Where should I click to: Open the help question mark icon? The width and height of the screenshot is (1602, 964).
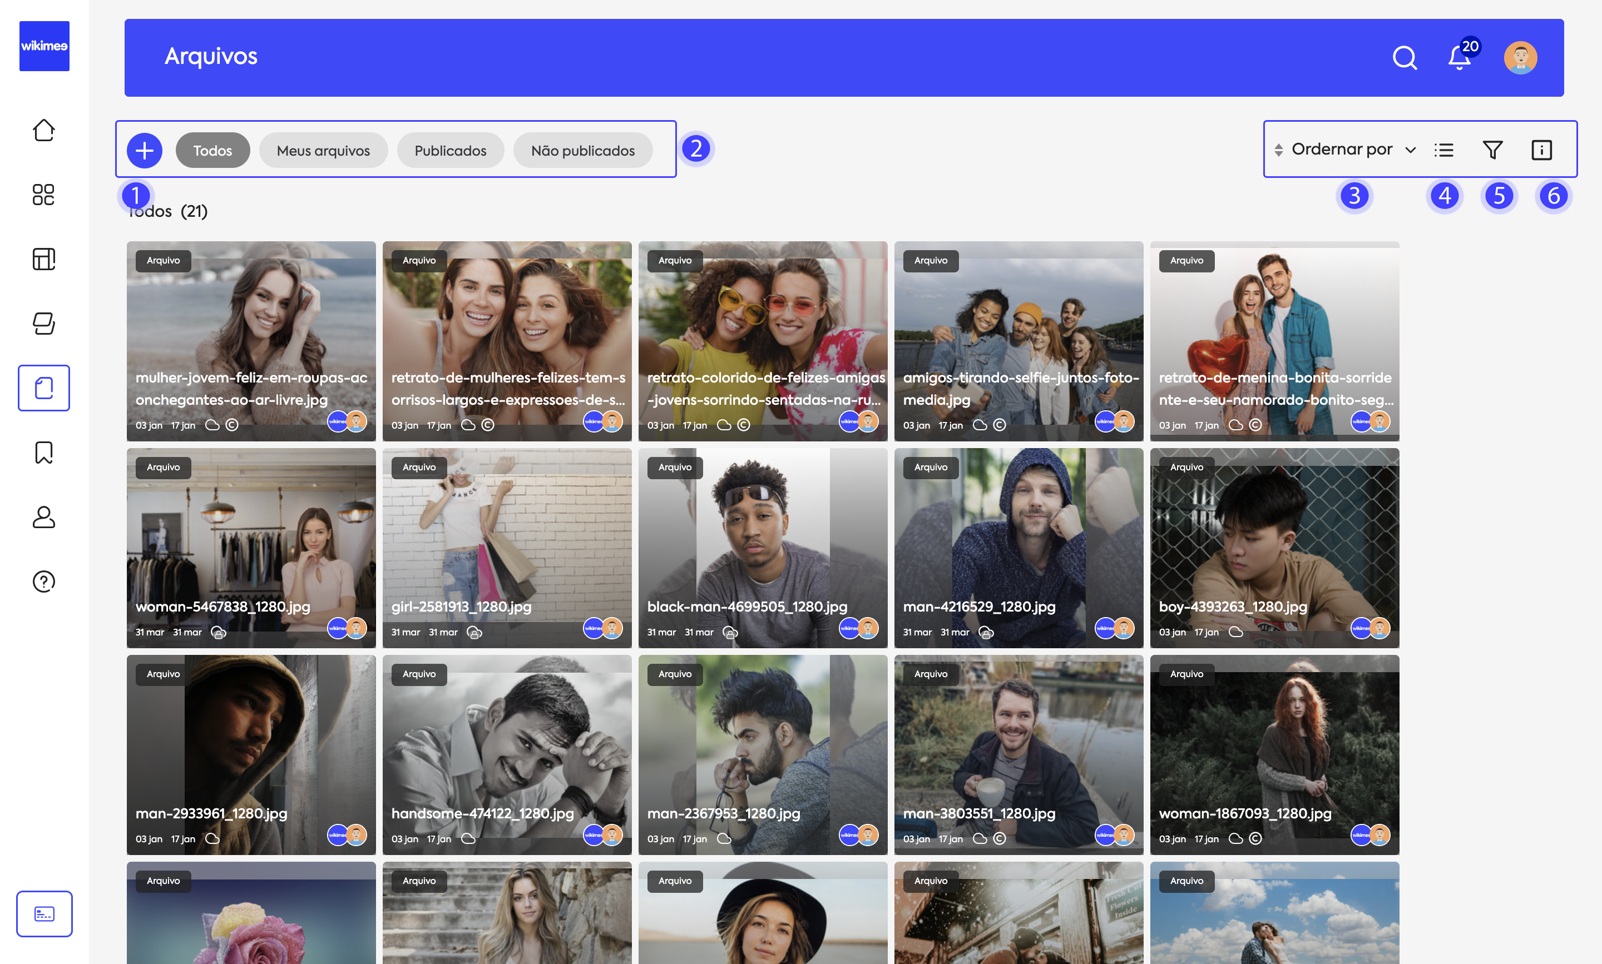coord(43,582)
